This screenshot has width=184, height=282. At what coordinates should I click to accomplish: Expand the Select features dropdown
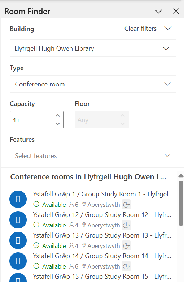(x=93, y=155)
